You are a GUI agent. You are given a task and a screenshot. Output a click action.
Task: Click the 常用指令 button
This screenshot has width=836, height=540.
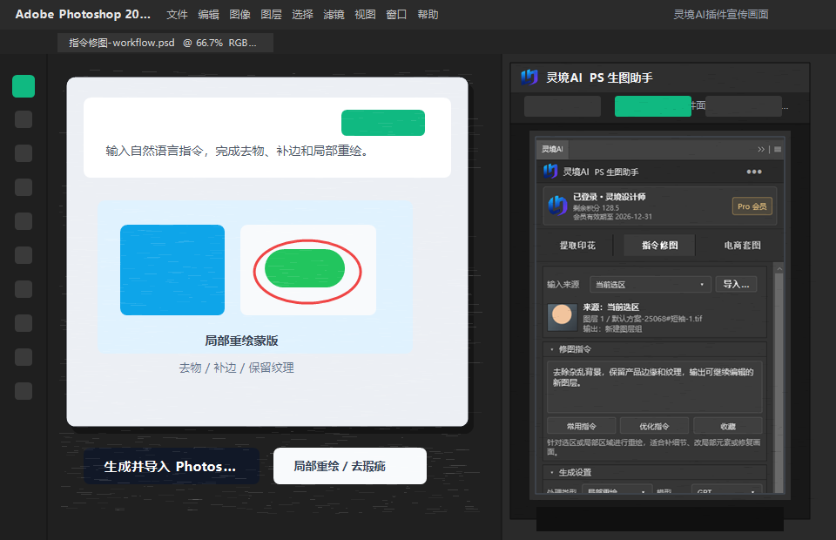click(581, 426)
